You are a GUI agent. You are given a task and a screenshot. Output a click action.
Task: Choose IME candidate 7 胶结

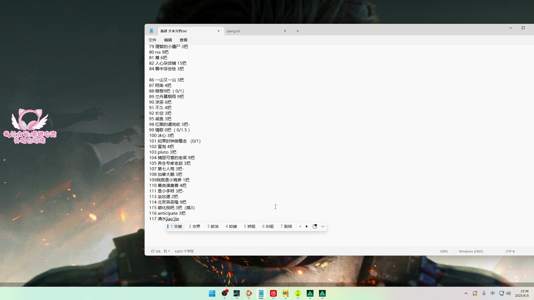pos(286,226)
